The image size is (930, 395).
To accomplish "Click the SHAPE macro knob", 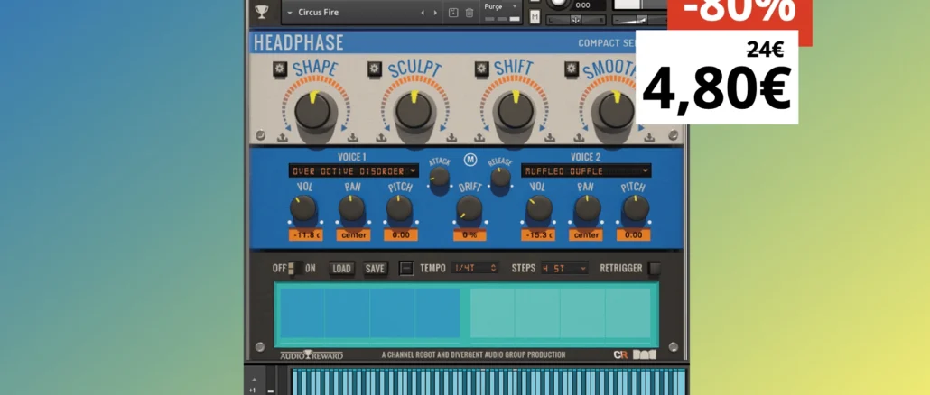I will pos(313,112).
